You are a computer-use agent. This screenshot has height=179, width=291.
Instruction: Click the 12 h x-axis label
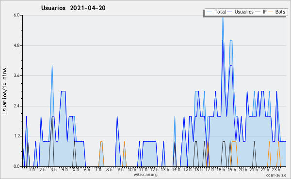(154, 169)
